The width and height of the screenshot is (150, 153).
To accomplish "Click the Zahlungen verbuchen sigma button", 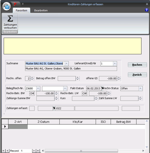I will [10, 22].
